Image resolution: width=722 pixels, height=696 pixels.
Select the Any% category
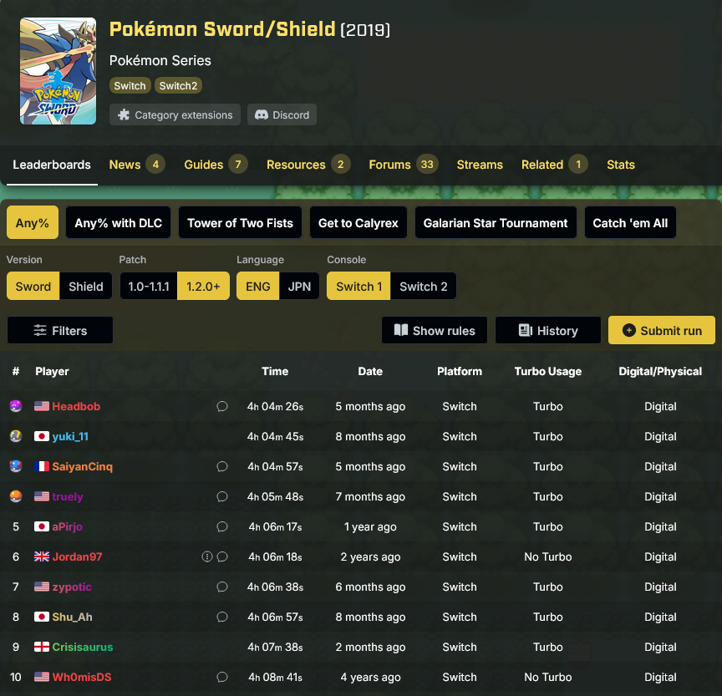tap(33, 222)
